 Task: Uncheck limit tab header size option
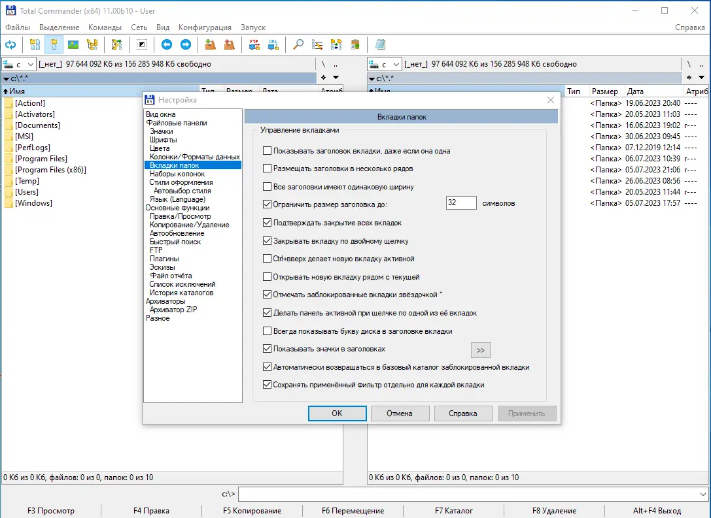267,204
